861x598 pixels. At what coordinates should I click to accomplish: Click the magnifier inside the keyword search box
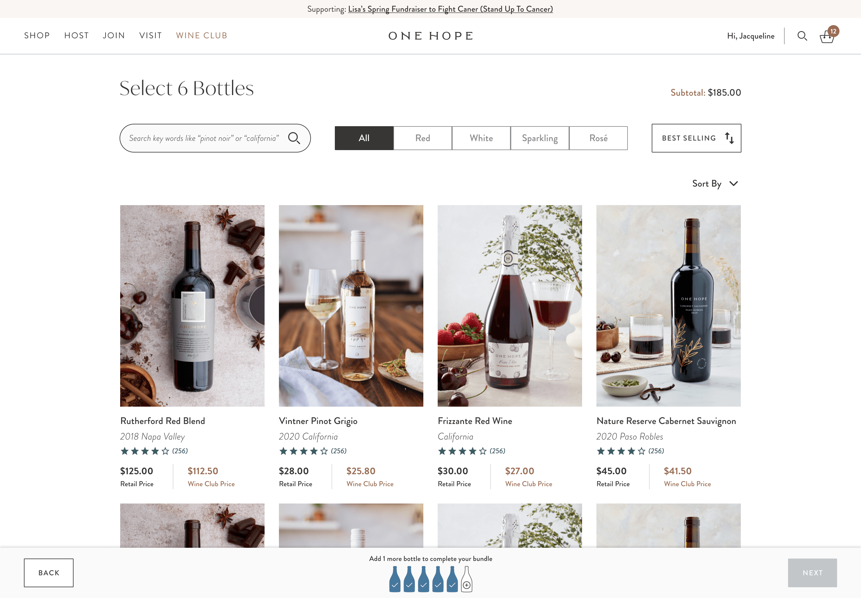tap(294, 138)
